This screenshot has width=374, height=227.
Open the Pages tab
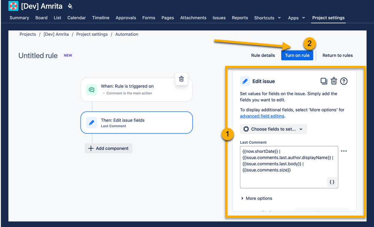point(167,18)
